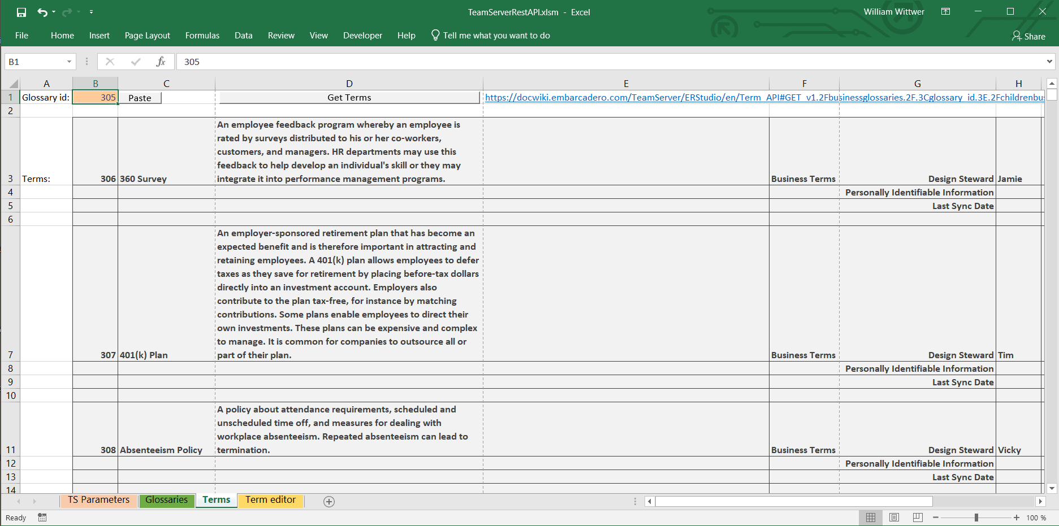The image size is (1059, 526).
Task: Click the Tell me lightbulb search box
Action: 490,36
